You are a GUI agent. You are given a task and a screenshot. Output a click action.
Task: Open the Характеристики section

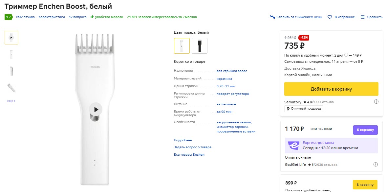point(52,17)
